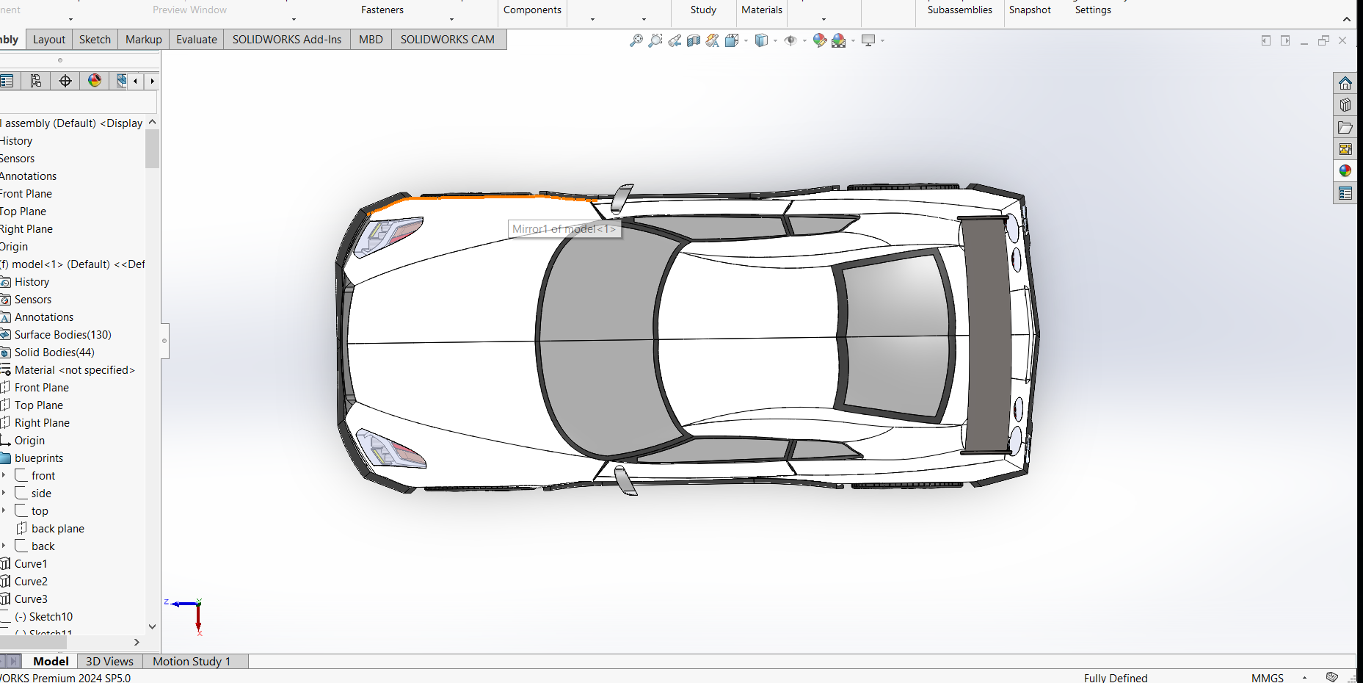The image size is (1363, 683).
Task: Switch to the Evaluate tab
Action: (x=196, y=40)
